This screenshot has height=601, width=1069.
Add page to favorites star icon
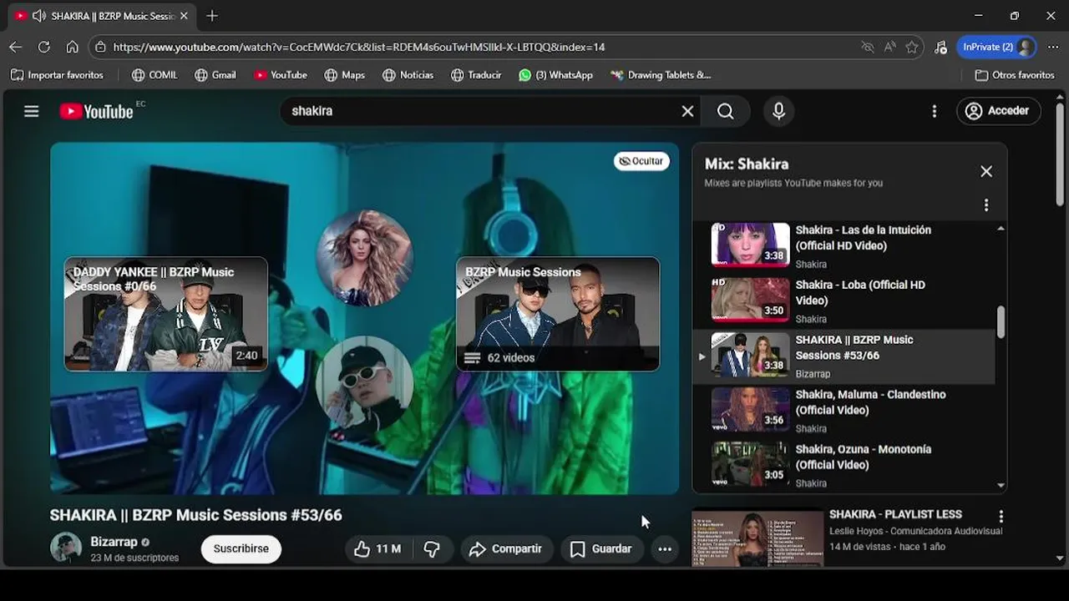click(x=912, y=47)
